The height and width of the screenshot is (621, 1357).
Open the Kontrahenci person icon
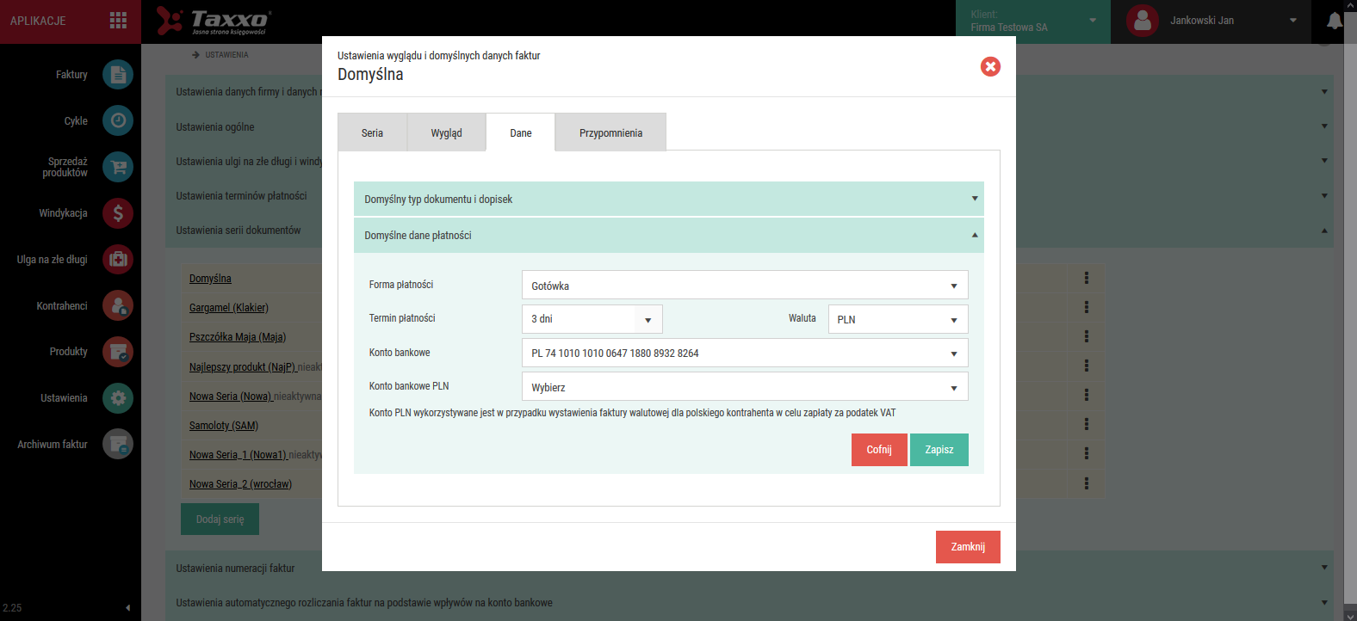[118, 305]
